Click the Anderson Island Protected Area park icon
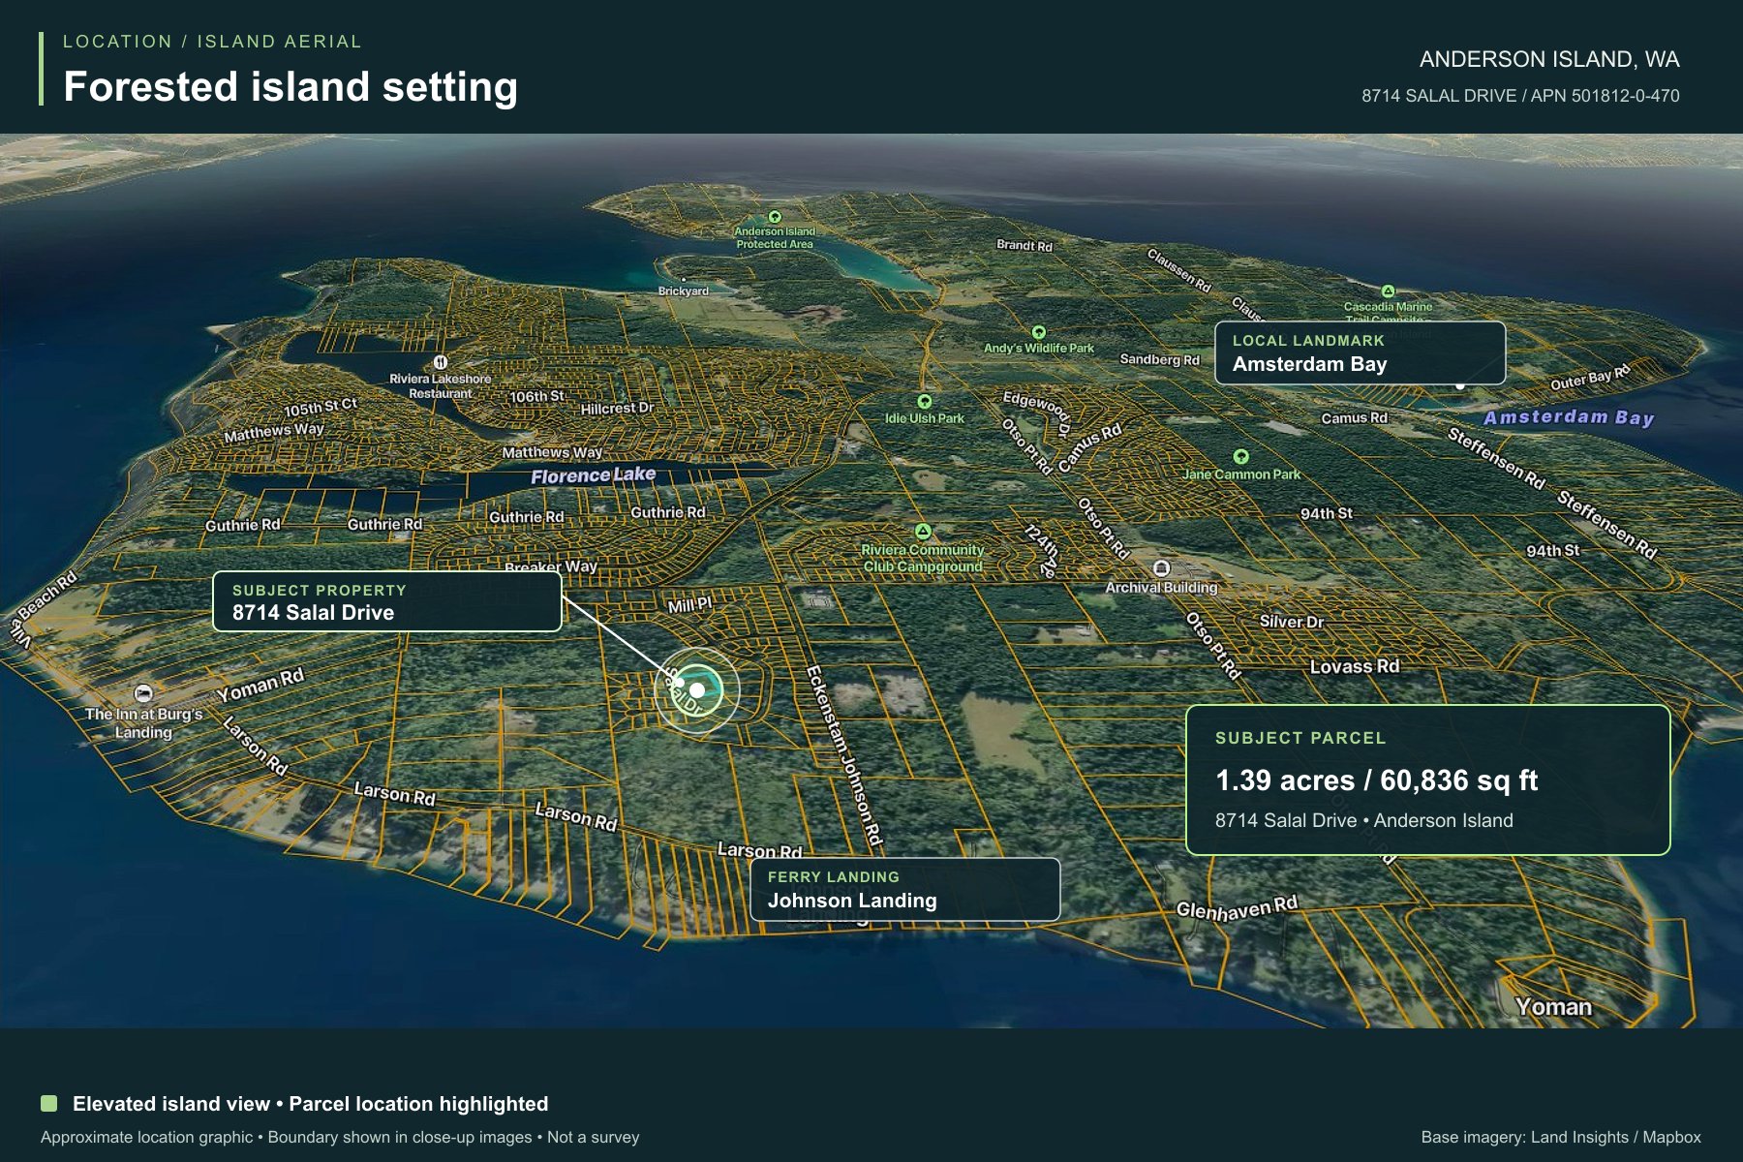 click(x=775, y=217)
